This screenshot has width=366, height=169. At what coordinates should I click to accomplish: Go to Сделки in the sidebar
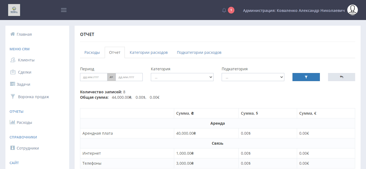(24, 72)
